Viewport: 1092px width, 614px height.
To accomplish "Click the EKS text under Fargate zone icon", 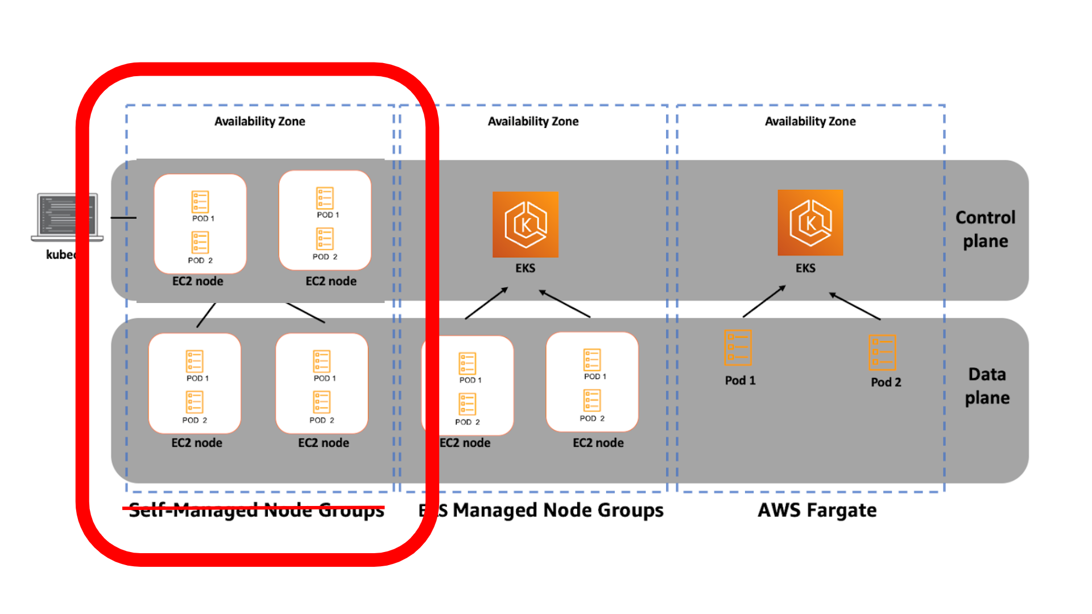I will tap(805, 268).
